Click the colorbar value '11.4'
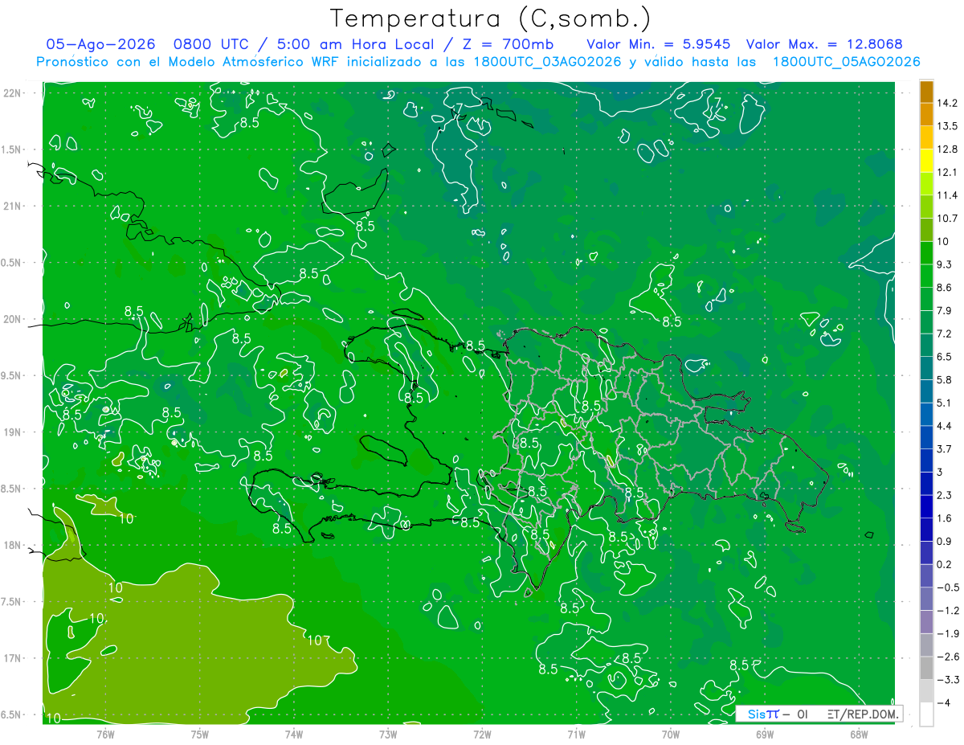Screen dimensions: 964x745 pos(948,195)
